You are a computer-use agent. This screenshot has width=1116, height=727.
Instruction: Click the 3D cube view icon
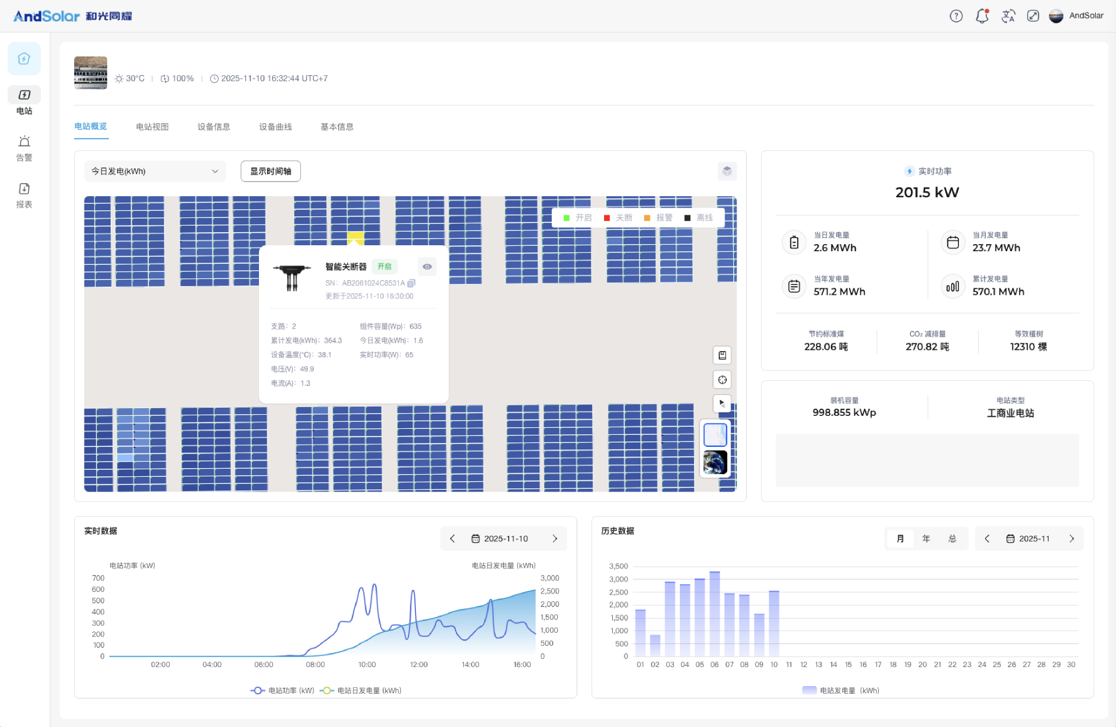[x=727, y=171]
